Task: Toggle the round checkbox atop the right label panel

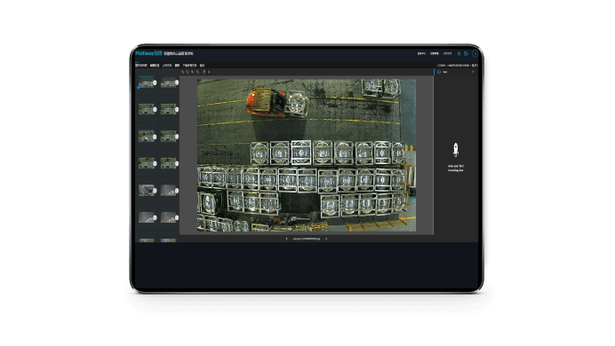Action: 439,72
